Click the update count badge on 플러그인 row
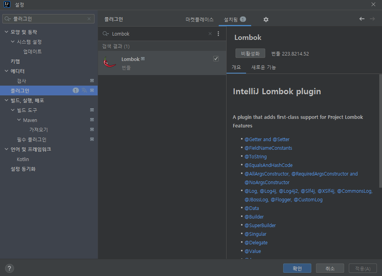The image size is (382, 276). (x=76, y=90)
